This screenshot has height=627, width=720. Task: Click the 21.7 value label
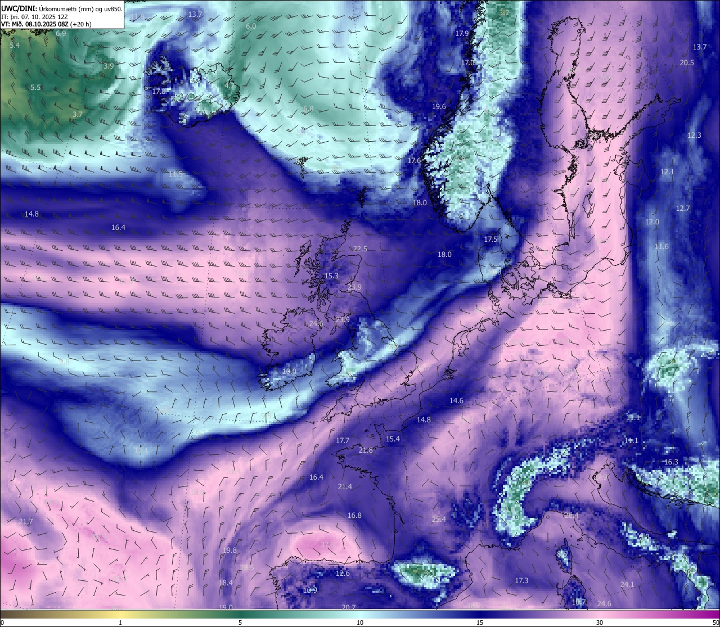pyautogui.click(x=26, y=522)
